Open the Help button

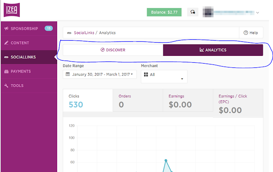(x=251, y=32)
